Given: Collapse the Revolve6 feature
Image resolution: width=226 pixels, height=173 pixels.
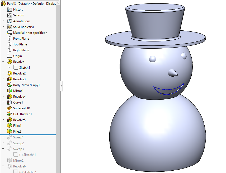Looking at the screenshot, I should [x=3, y=166].
